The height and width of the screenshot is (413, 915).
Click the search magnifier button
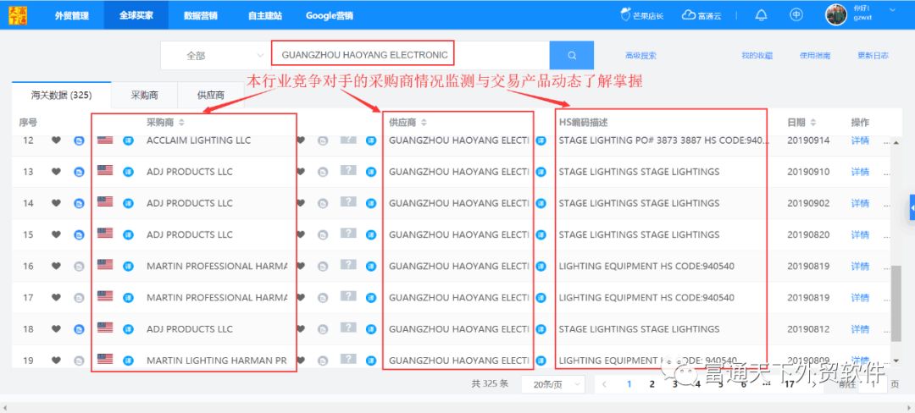click(571, 55)
